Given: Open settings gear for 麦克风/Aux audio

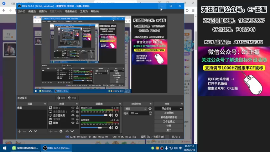Looking at the screenshot, I should pos(116,115).
